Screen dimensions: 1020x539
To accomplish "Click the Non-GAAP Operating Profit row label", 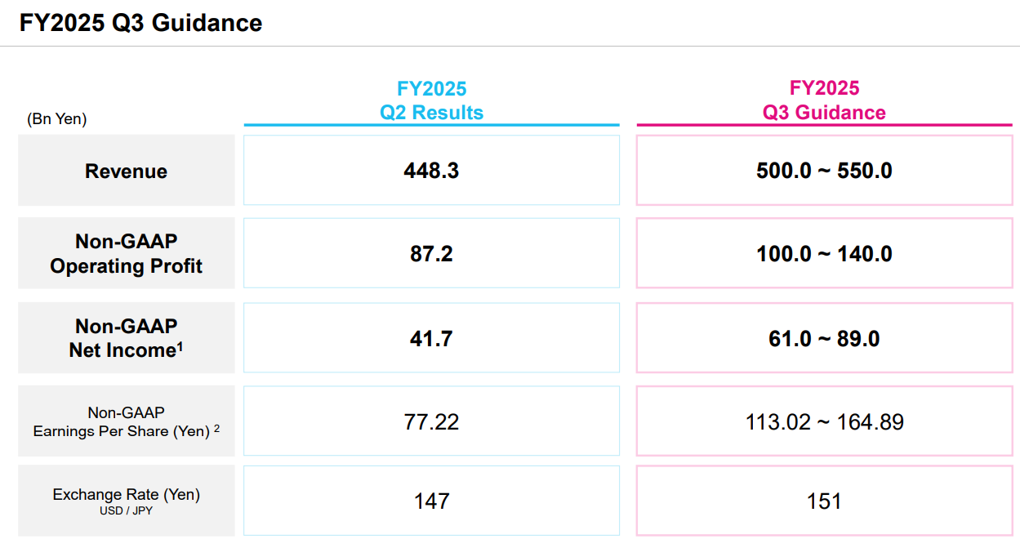I will pos(126,254).
